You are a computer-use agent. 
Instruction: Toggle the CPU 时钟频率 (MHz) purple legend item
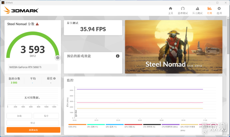pyautogui.click(x=171, y=126)
